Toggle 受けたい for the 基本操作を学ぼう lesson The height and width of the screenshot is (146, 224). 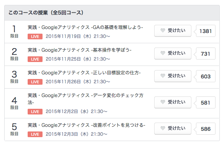coord(173,53)
